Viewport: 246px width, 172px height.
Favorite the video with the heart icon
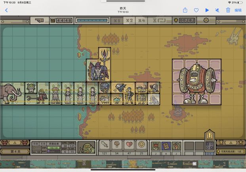[196, 10]
